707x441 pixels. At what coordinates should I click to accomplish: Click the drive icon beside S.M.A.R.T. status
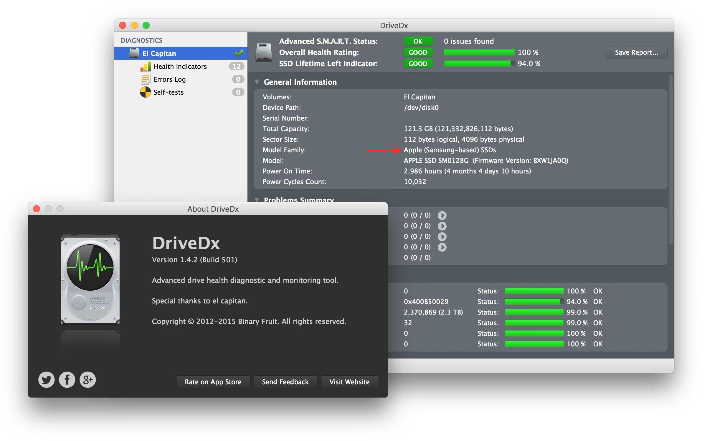pos(264,52)
